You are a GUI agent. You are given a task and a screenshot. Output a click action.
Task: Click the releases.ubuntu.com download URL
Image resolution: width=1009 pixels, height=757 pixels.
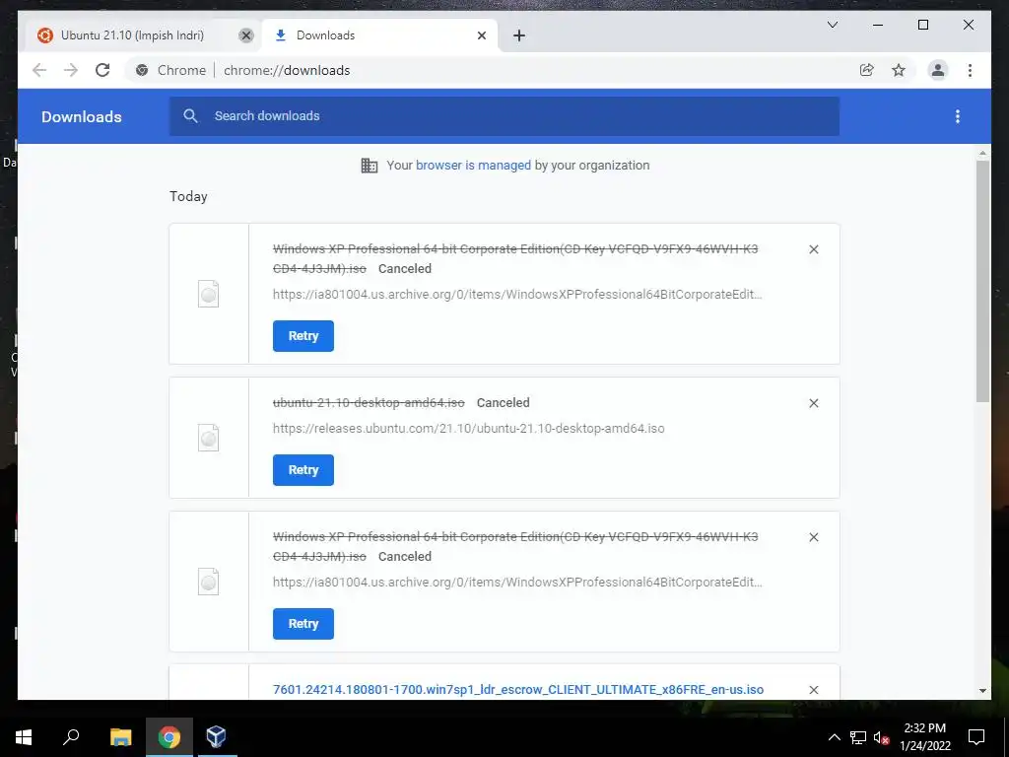tap(468, 429)
